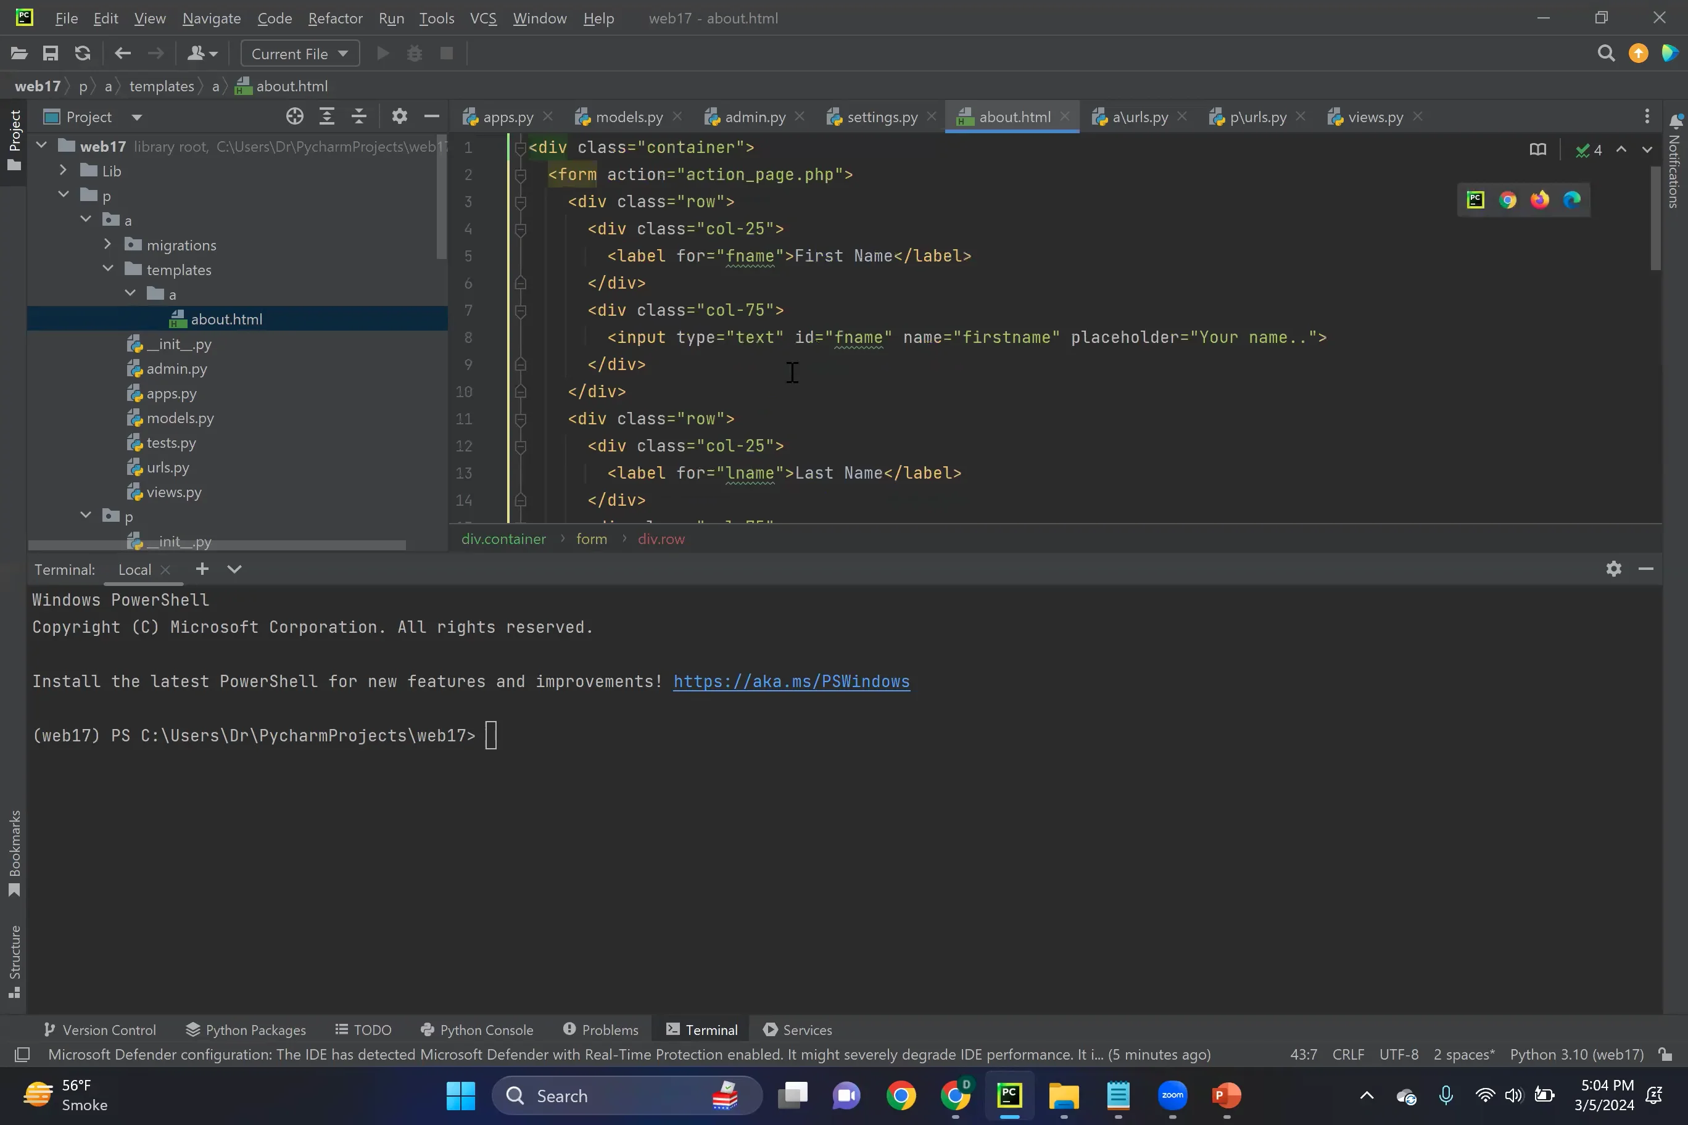The height and width of the screenshot is (1125, 1688).
Task: Click Select Opened File crosshair icon
Action: 294,117
